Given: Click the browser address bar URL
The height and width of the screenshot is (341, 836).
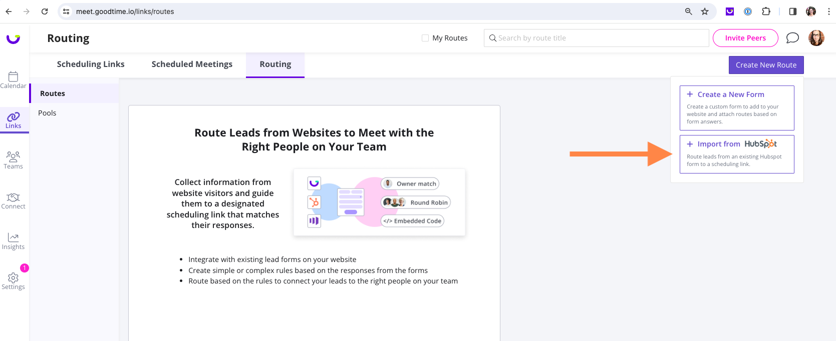Looking at the screenshot, I should pyautogui.click(x=125, y=11).
